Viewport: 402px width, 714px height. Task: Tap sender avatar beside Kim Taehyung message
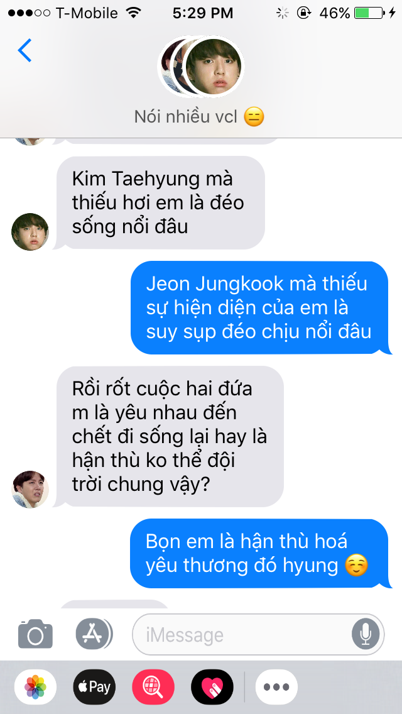(x=30, y=232)
